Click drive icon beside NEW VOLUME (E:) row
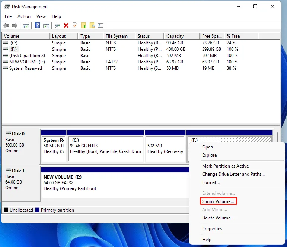This screenshot has width=287, height=247. (6, 62)
